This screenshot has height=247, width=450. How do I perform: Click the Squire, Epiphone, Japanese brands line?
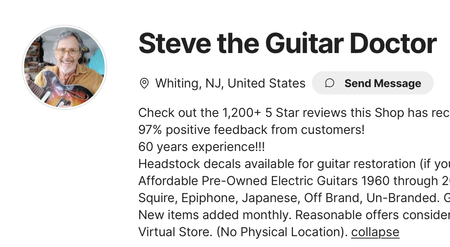click(x=294, y=198)
